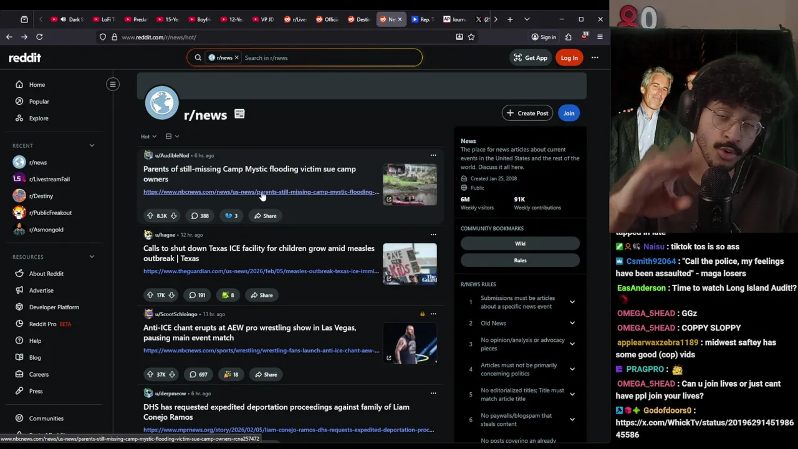The image size is (798, 449).
Task: Open the Home sidebar item
Action: (37, 85)
